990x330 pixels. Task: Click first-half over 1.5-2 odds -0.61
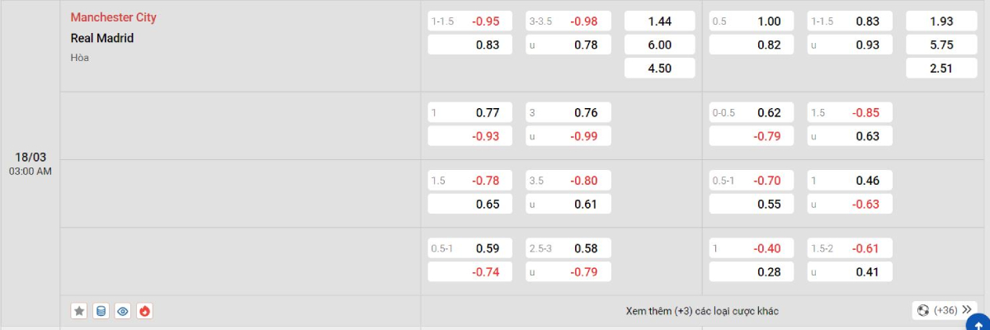point(850,248)
